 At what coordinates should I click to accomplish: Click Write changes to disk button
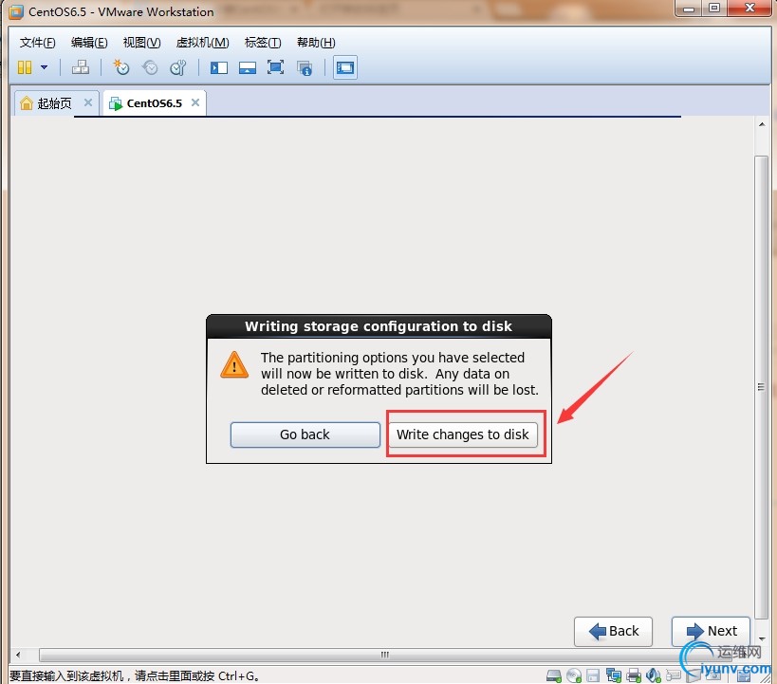point(463,434)
